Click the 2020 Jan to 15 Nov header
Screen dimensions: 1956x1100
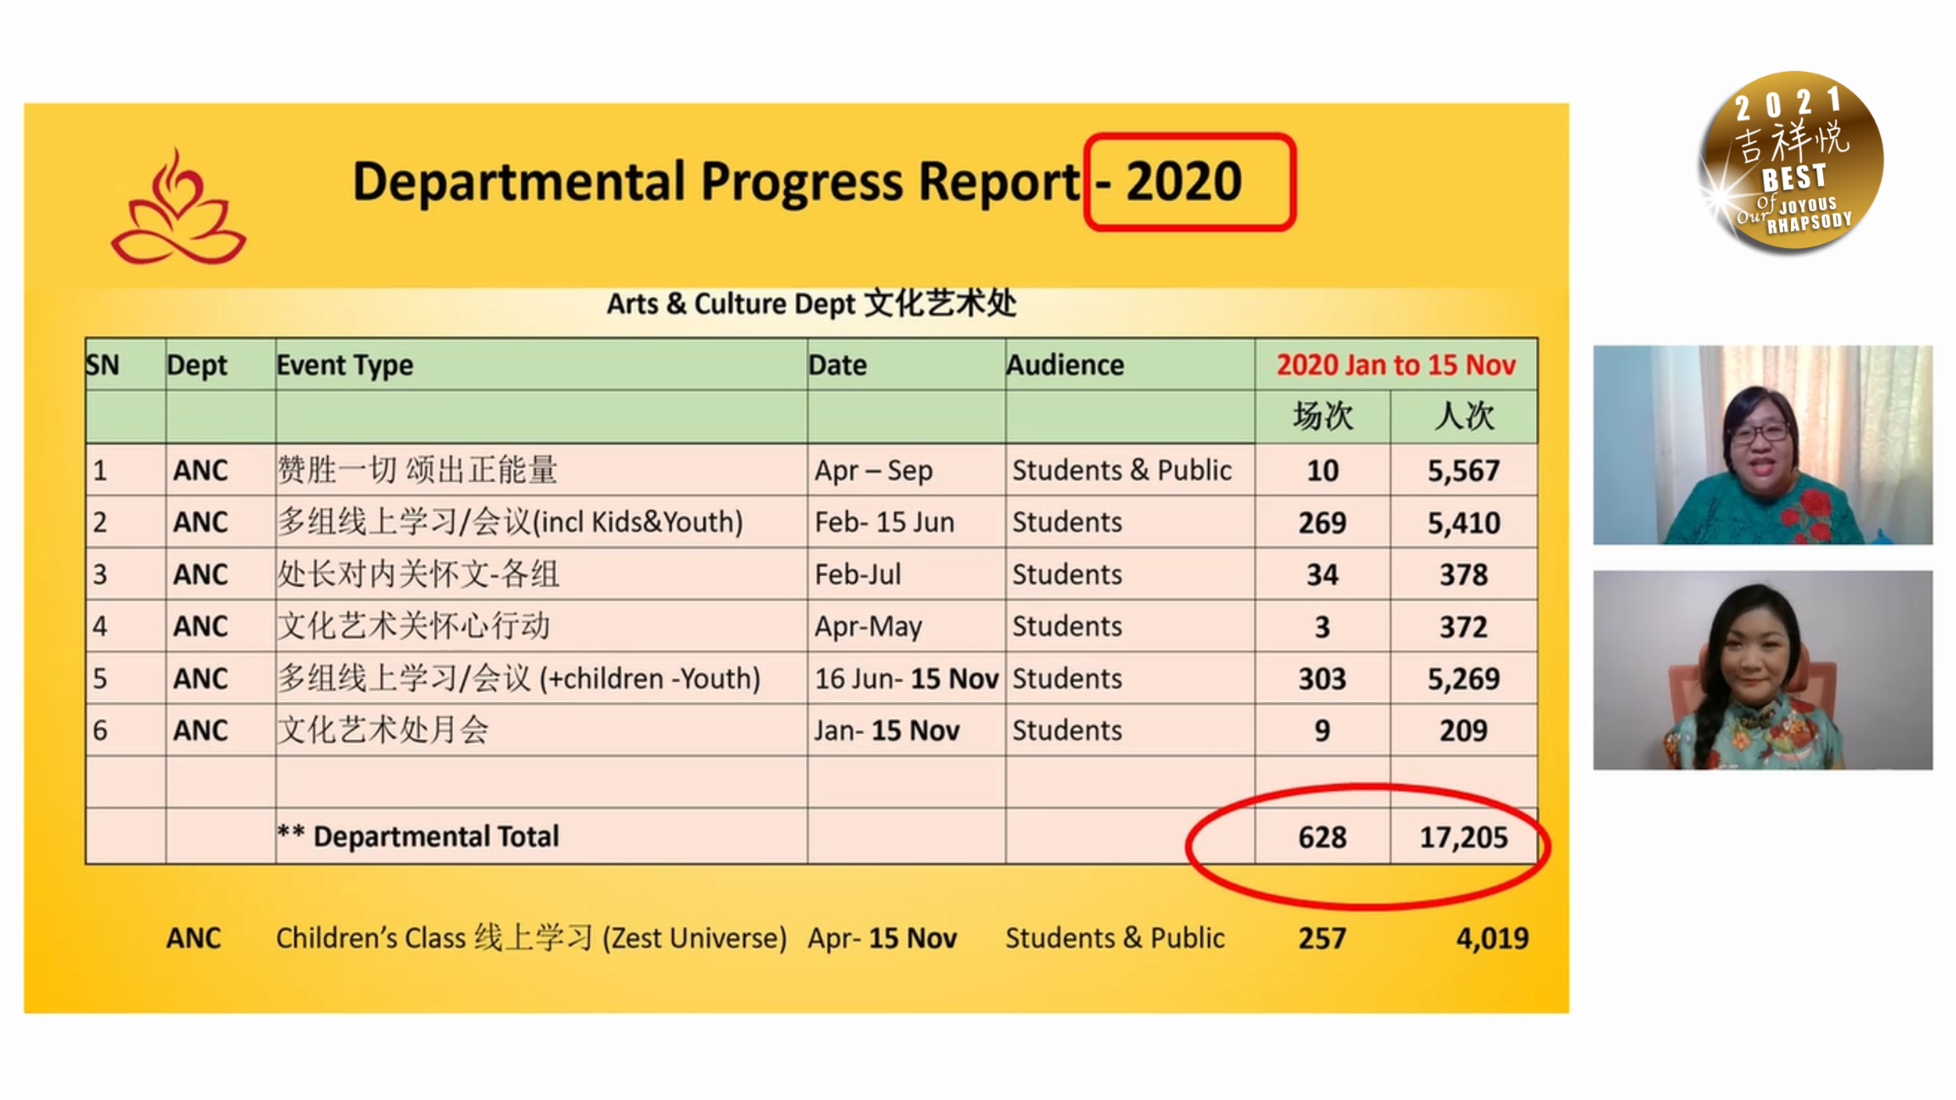(x=1396, y=365)
